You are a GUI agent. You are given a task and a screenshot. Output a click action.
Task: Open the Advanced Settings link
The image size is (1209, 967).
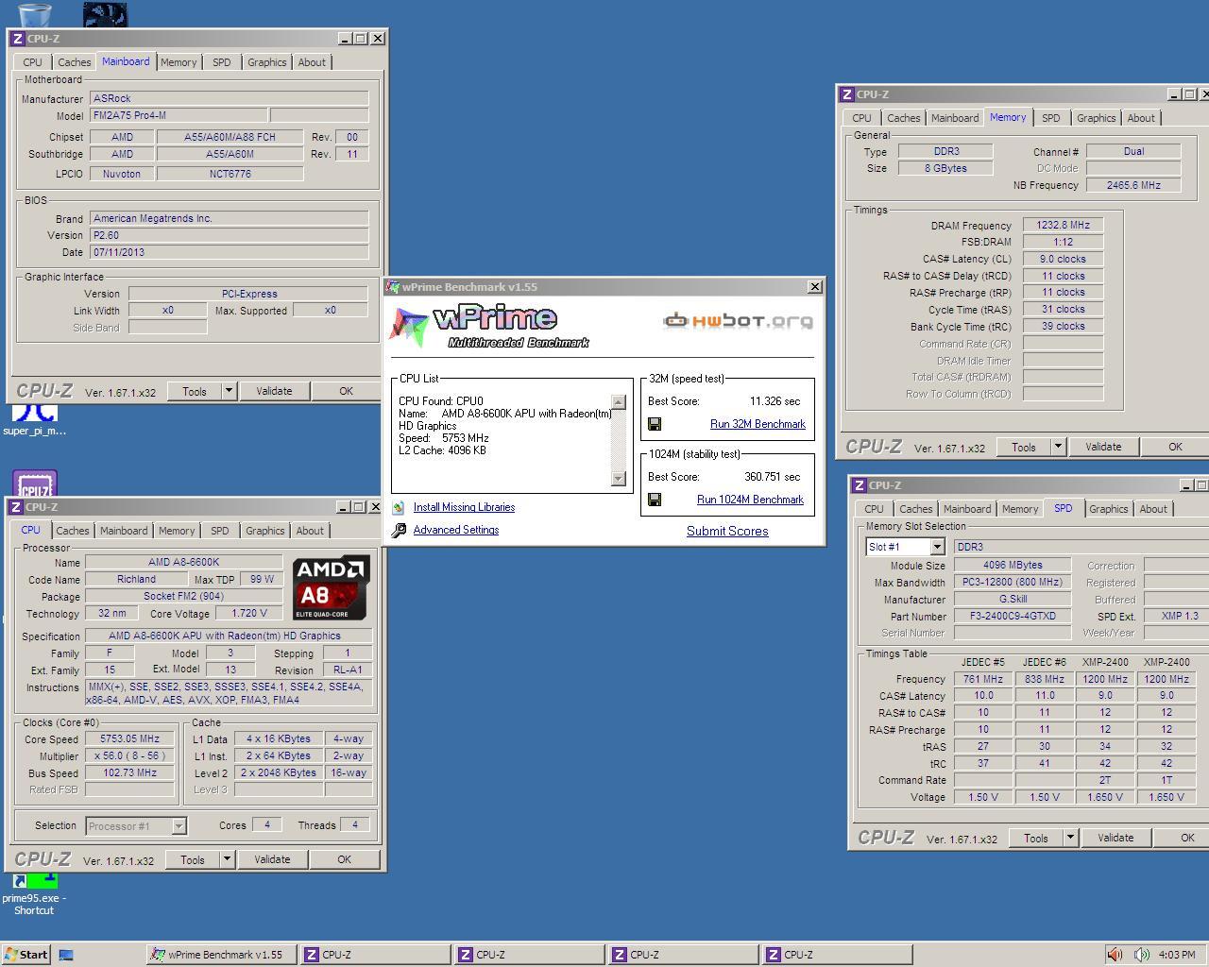click(x=456, y=530)
